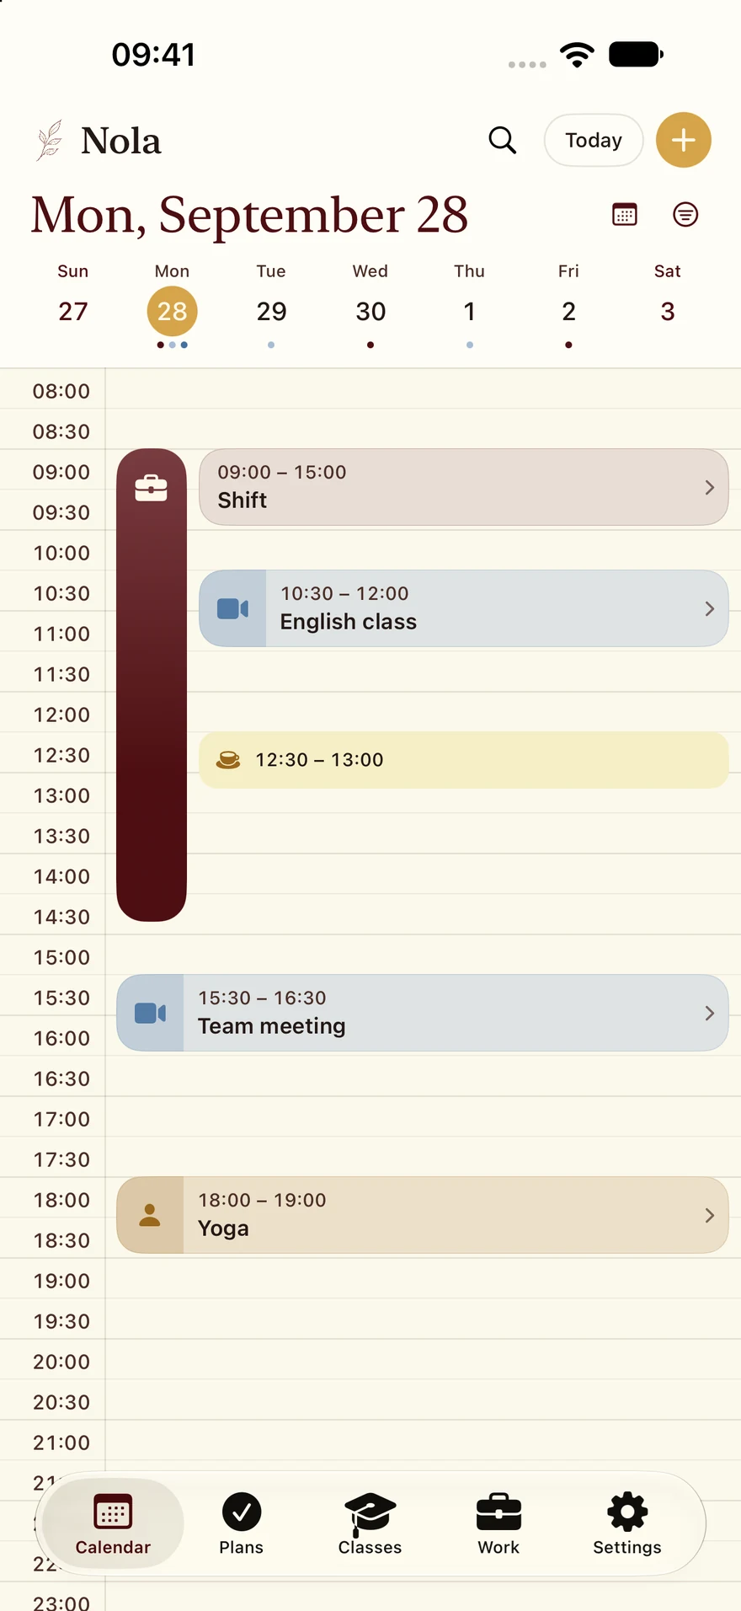Open the Work tab
This screenshot has height=1611, width=741.
tap(498, 1523)
